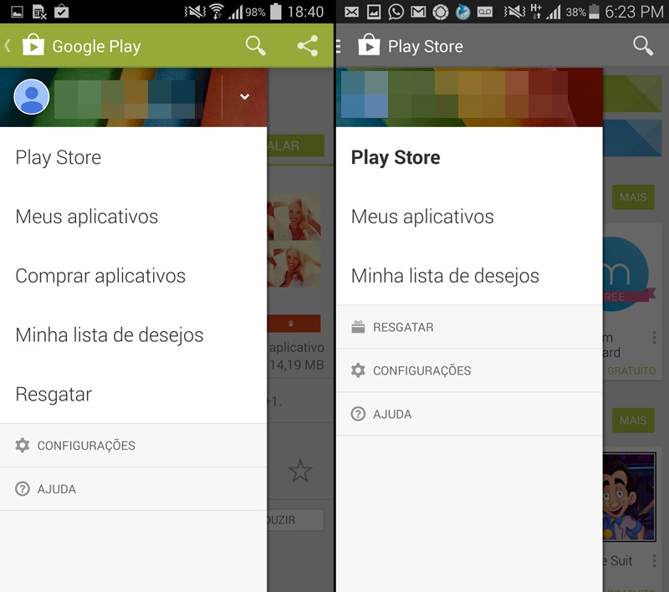Tap the lower MAIS button
This screenshot has height=592, width=669.
(633, 420)
